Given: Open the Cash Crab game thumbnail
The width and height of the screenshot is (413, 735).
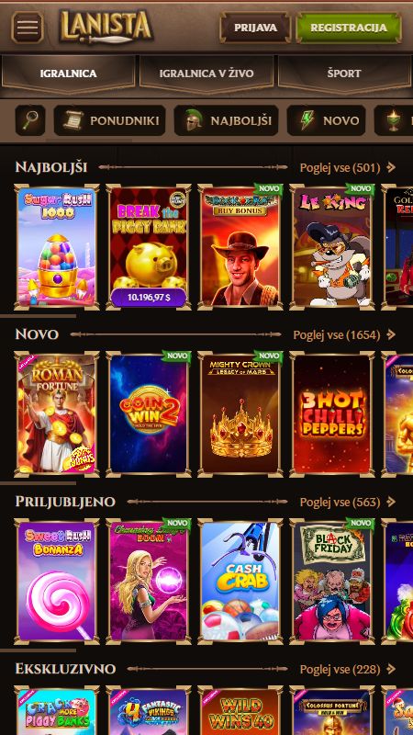Looking at the screenshot, I should 240,582.
